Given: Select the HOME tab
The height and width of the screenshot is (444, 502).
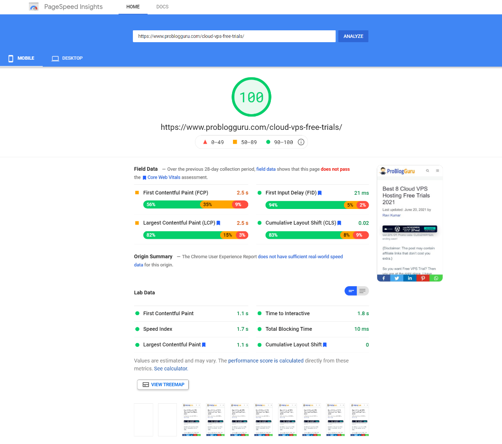Looking at the screenshot, I should click(132, 7).
